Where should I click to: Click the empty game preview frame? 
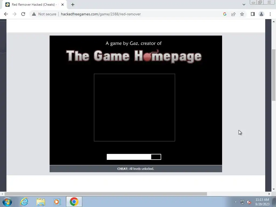(134, 107)
